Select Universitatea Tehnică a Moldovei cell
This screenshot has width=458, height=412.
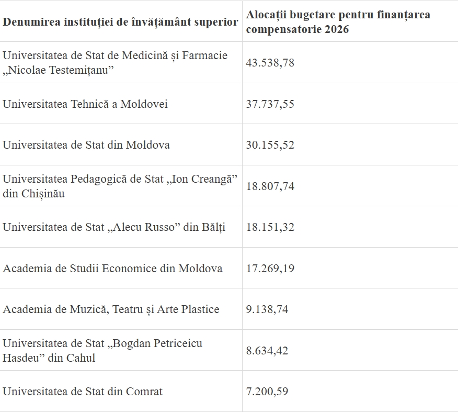(x=85, y=104)
